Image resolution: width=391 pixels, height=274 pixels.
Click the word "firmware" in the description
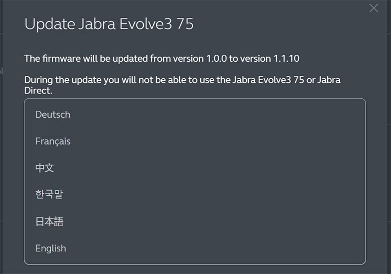point(61,58)
